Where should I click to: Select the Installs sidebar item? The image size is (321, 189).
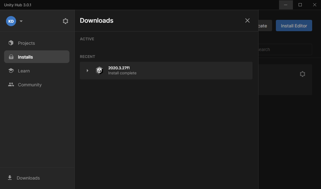37,57
